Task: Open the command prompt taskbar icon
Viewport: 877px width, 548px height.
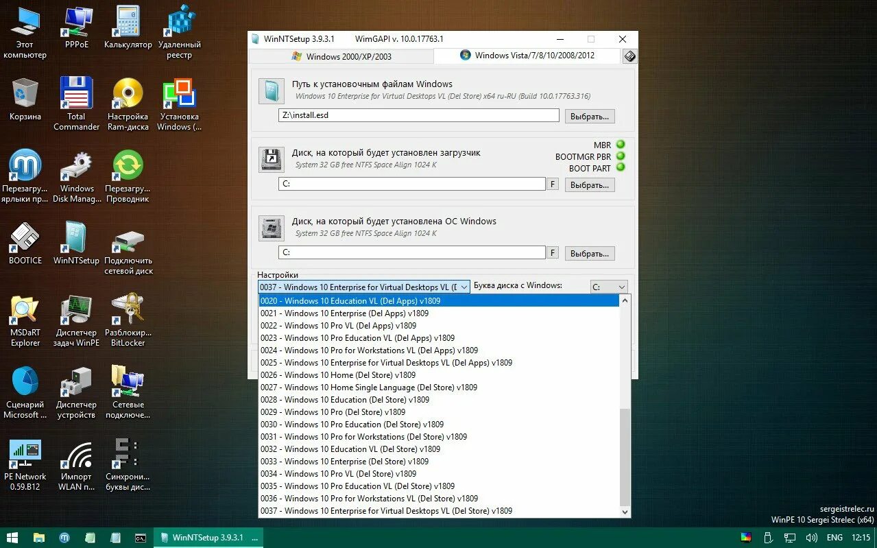Action: [140, 538]
